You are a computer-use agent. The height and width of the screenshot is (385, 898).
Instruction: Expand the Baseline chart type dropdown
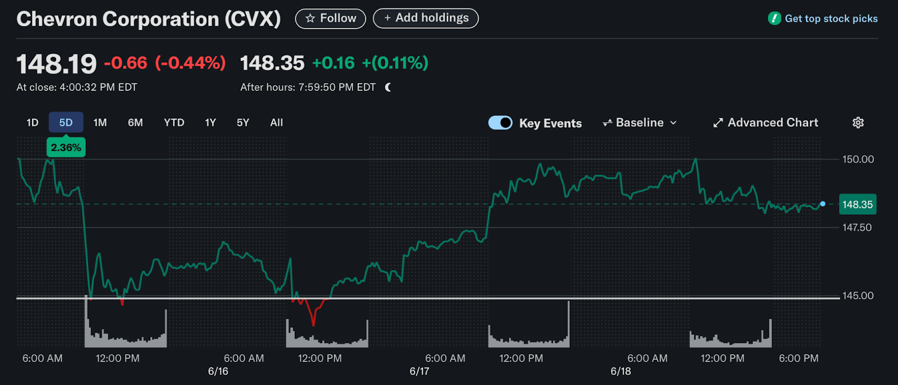point(640,123)
